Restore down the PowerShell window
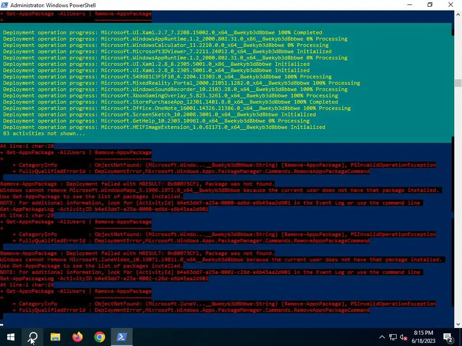The image size is (462, 346). coord(430,5)
